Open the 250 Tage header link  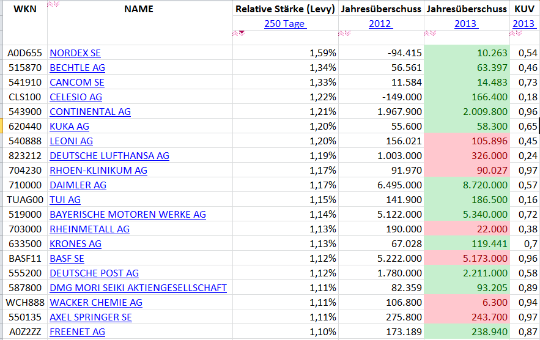click(285, 24)
